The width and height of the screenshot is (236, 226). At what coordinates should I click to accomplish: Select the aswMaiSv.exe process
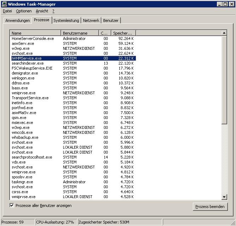pyautogui.click(x=73, y=113)
